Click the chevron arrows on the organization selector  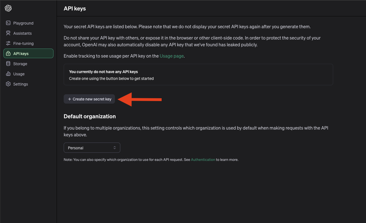point(115,148)
